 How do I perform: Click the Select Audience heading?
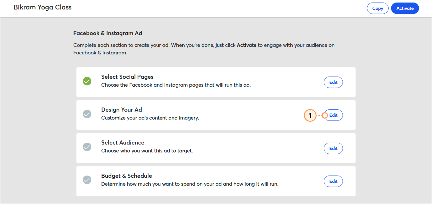(x=123, y=143)
